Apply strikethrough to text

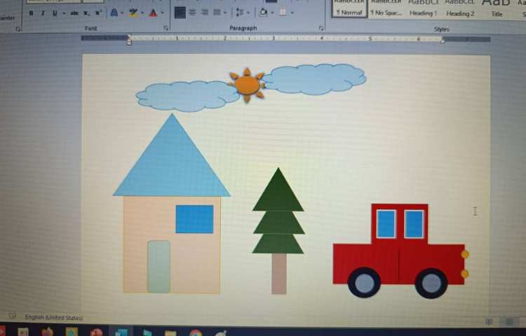point(74,13)
